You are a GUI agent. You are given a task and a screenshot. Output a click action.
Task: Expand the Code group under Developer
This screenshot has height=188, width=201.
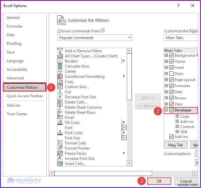(177, 116)
